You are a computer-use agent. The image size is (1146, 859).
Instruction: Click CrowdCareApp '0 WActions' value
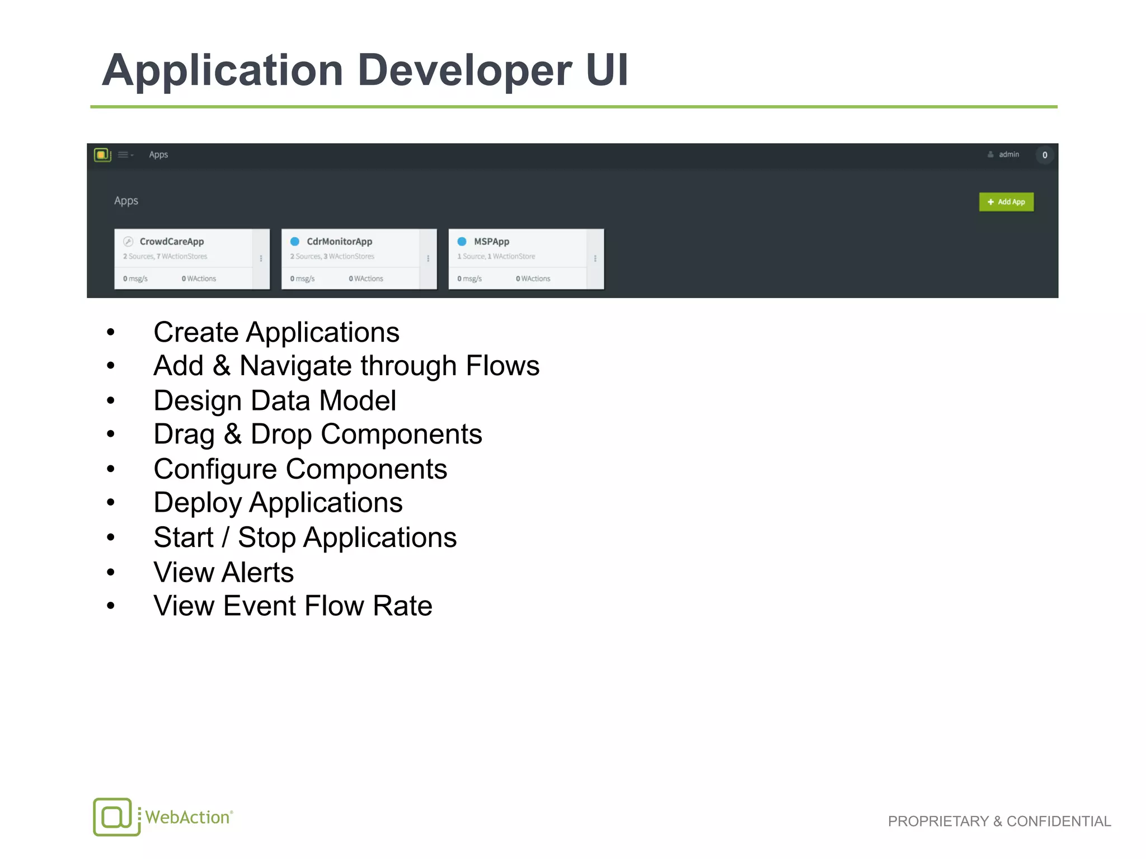point(199,279)
